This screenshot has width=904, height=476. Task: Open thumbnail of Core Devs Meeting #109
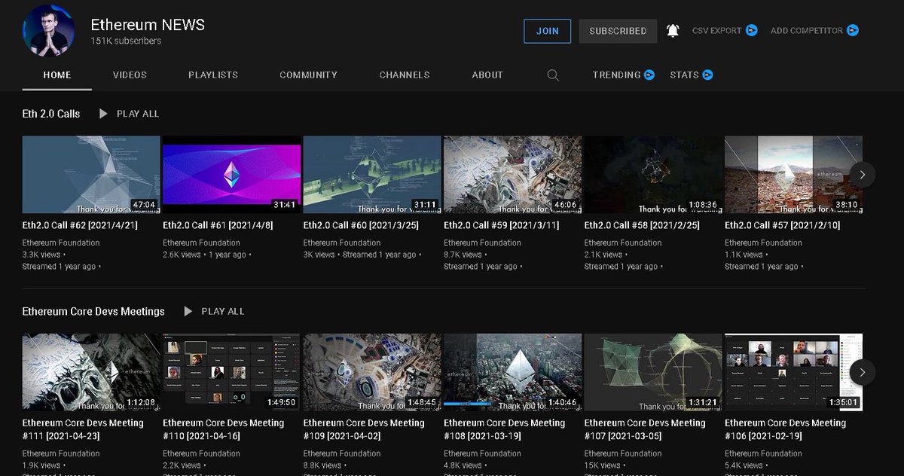(372, 372)
